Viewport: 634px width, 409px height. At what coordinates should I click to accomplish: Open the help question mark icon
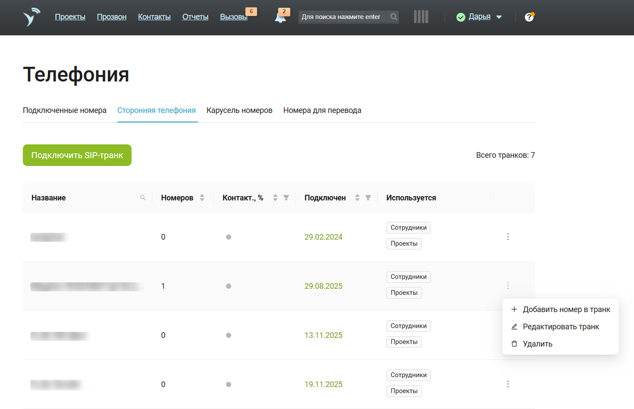(x=529, y=17)
